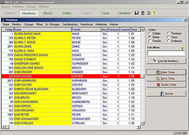Select the EMÍLIO FREDERICO DUMKE row
The height and width of the screenshot is (135, 189).
pyautogui.click(x=71, y=55)
